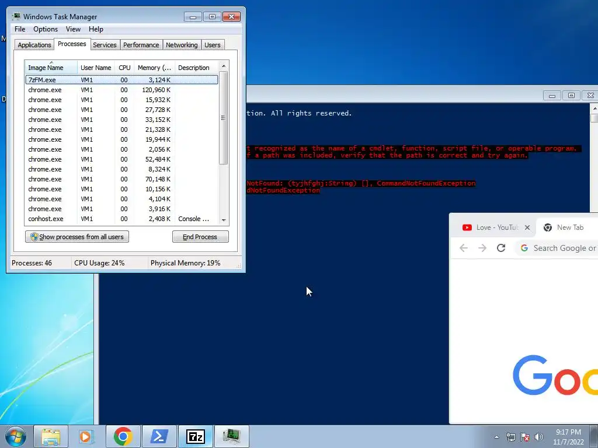Open Task Manager Help menu
Image resolution: width=598 pixels, height=448 pixels.
(96, 29)
